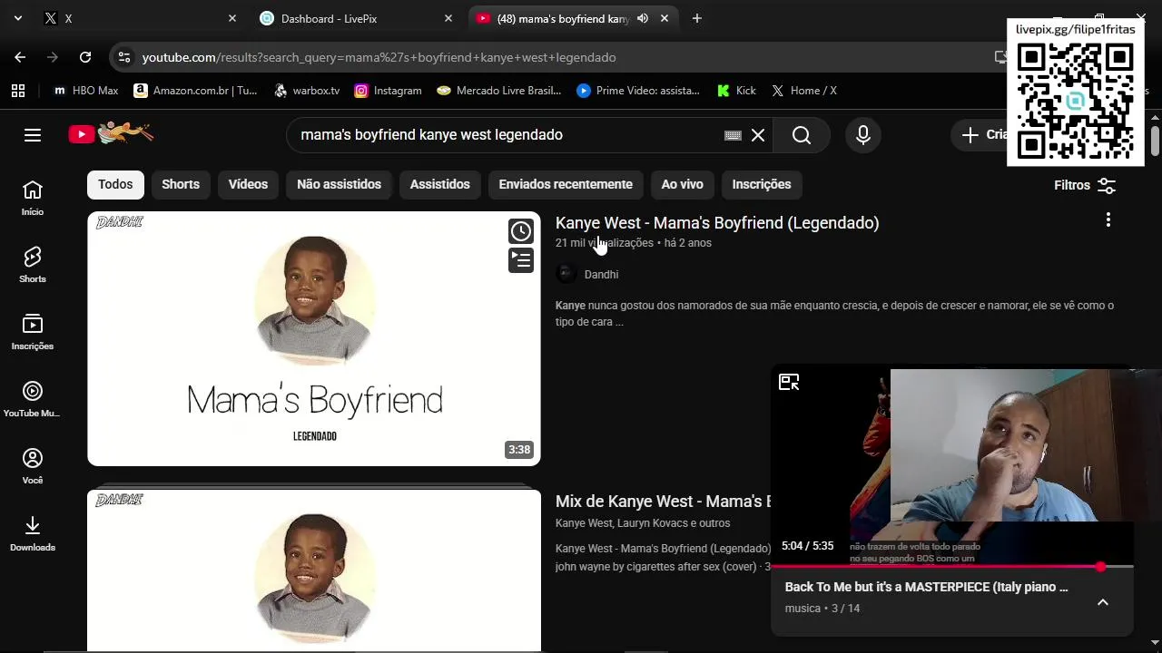Image resolution: width=1162 pixels, height=653 pixels.
Task: Click the Criar create button
Action: click(984, 135)
